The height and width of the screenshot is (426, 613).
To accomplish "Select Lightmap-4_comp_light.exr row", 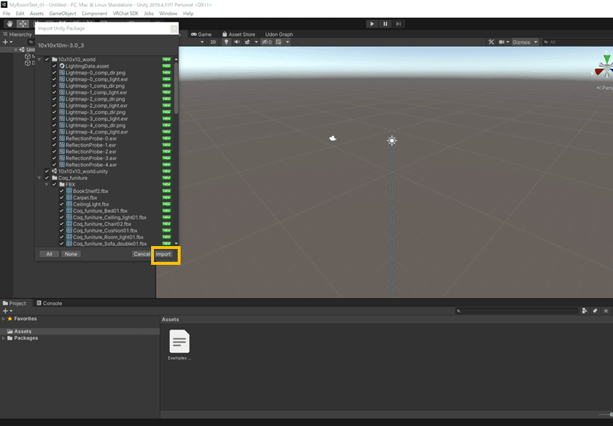I will point(104,132).
